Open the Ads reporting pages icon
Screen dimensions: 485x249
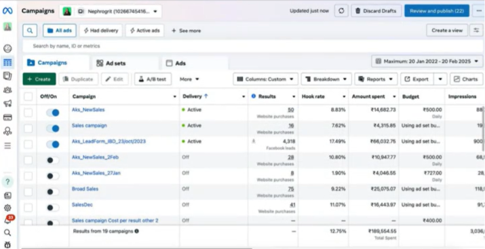7,76
